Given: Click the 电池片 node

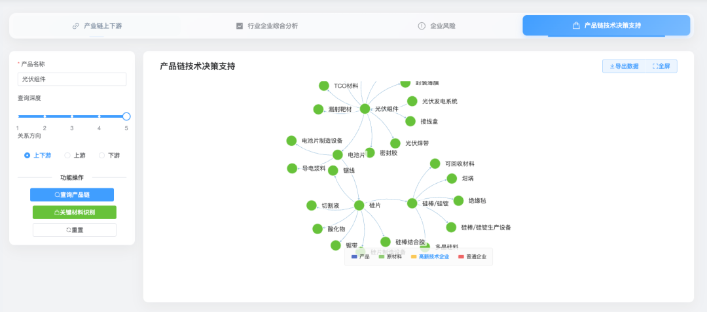Looking at the screenshot, I should pyautogui.click(x=338, y=155).
